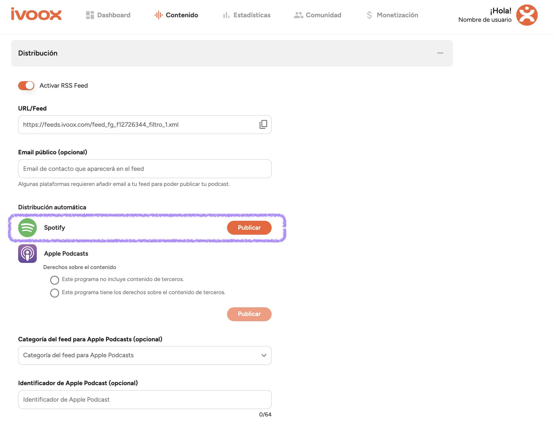Copy the feed URL with the copy icon

point(263,124)
